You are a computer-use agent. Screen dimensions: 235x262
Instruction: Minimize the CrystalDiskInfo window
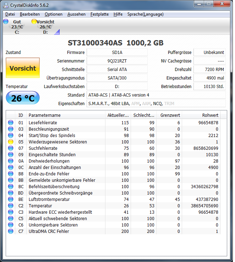coord(199,4)
